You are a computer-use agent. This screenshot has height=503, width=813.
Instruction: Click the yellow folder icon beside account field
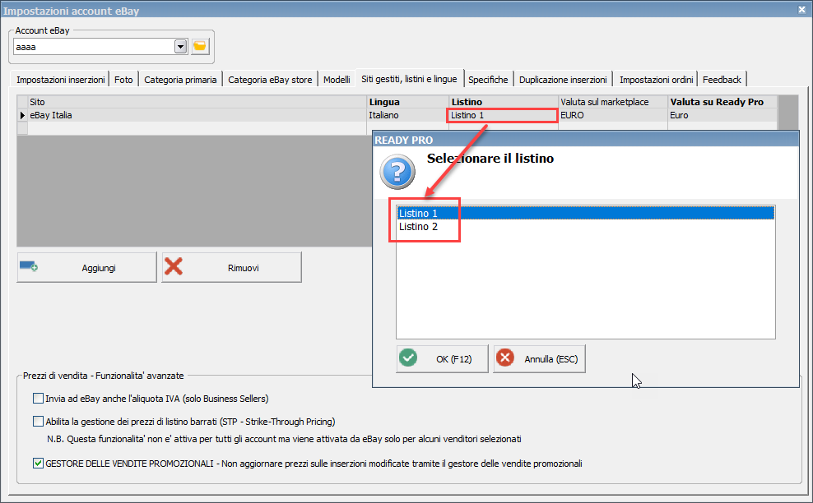click(x=200, y=47)
